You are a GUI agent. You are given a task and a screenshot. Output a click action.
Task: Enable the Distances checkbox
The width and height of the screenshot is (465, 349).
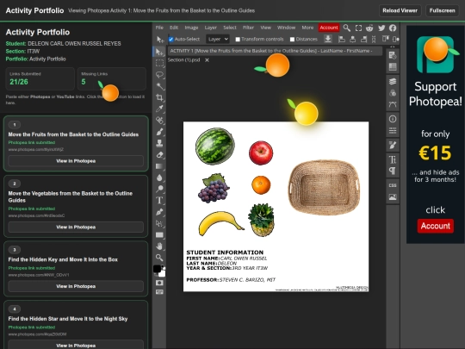[292, 39]
